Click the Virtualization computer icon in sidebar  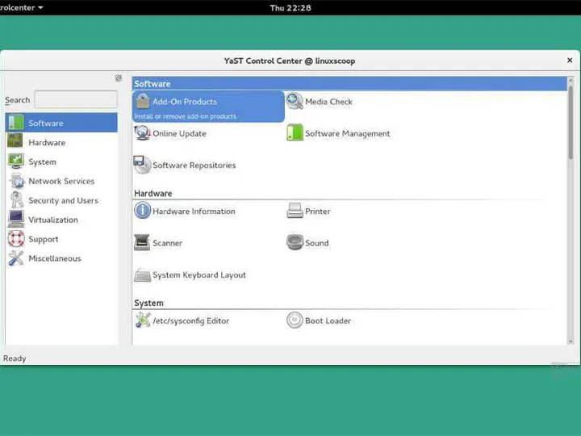tap(16, 219)
